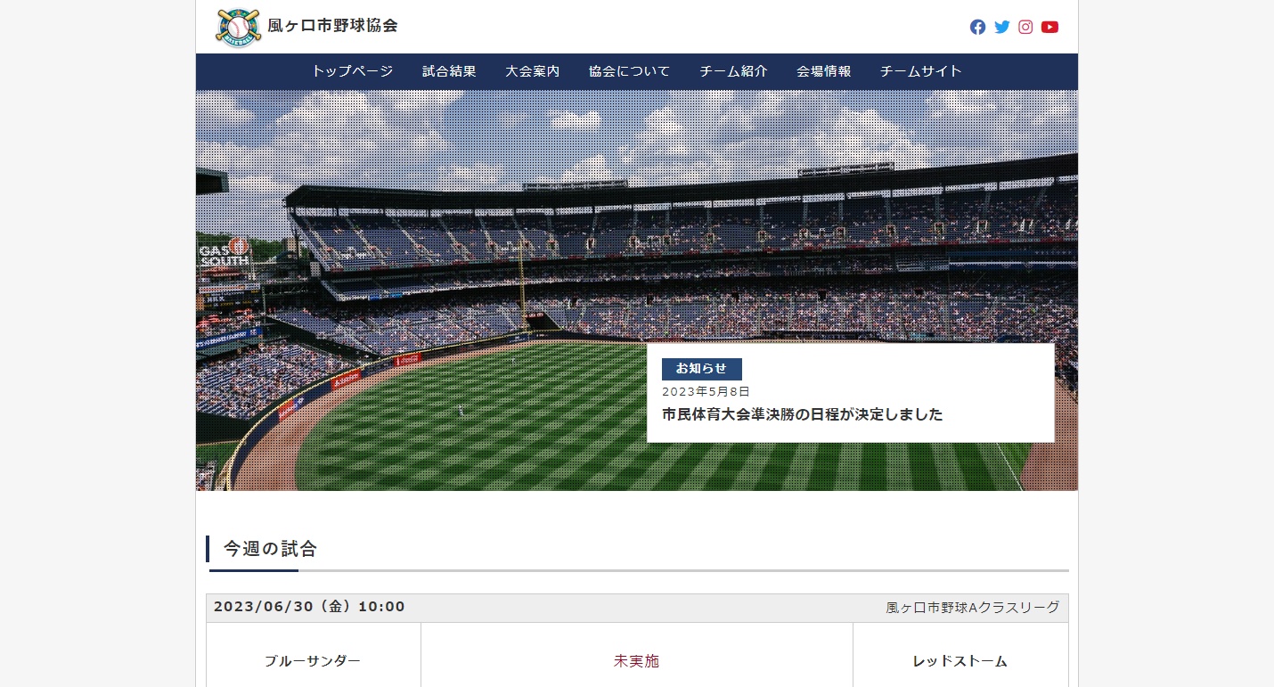Open the Facebook icon link
Viewport: 1274px width, 687px height.
click(977, 27)
